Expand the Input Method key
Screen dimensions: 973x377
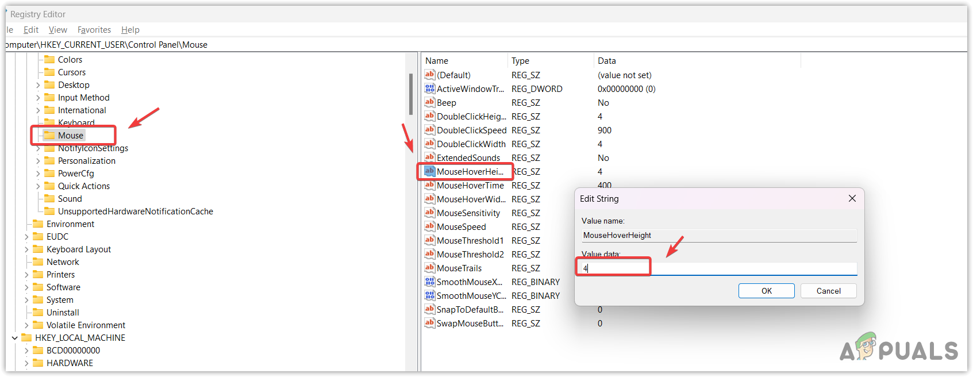(x=38, y=98)
